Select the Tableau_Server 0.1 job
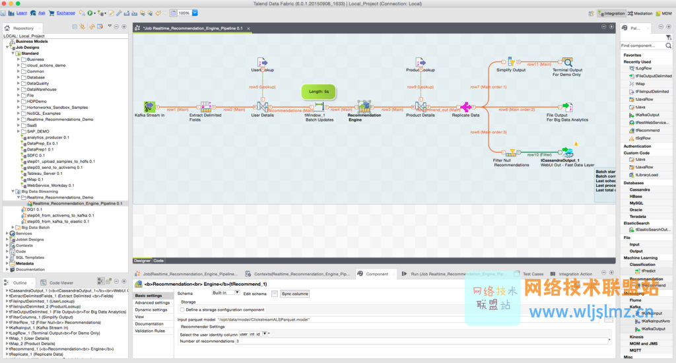This screenshot has height=363, width=676. pyautogui.click(x=42, y=174)
